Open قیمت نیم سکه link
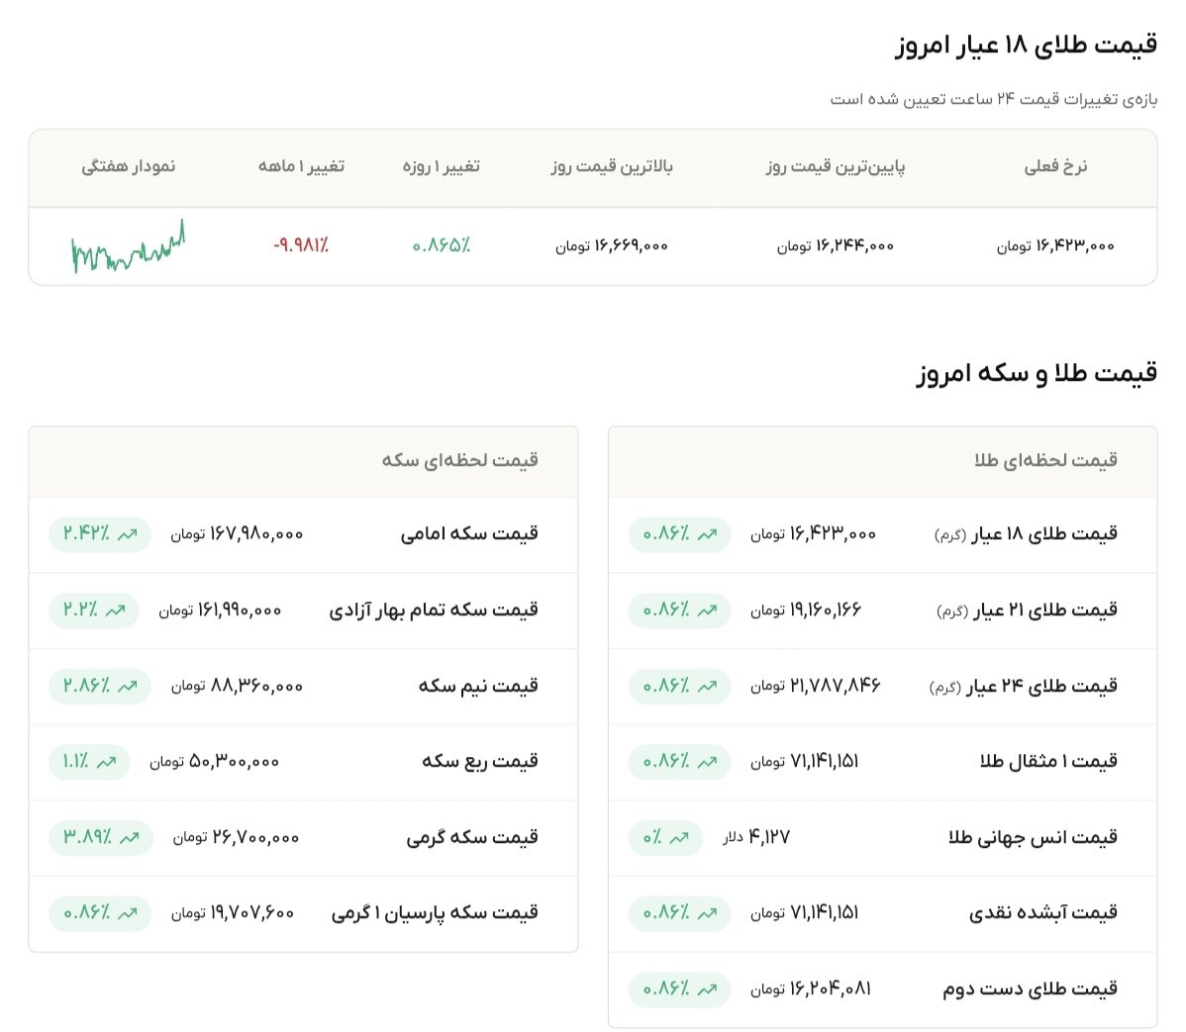 (x=478, y=686)
